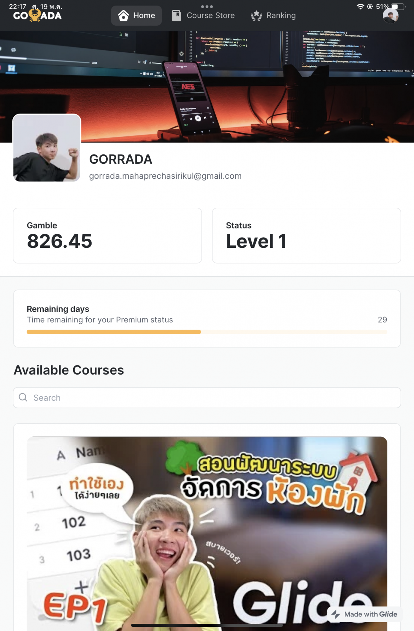
Task: Click the Glide lightning bolt icon
Action: [x=336, y=614]
